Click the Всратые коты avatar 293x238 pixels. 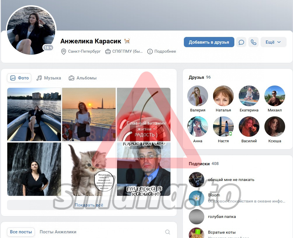(196, 233)
